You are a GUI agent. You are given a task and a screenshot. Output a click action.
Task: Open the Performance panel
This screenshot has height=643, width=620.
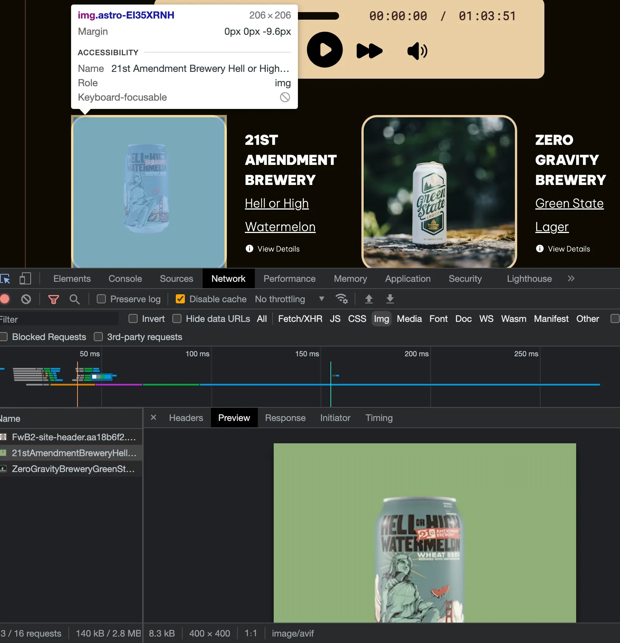[x=290, y=279]
